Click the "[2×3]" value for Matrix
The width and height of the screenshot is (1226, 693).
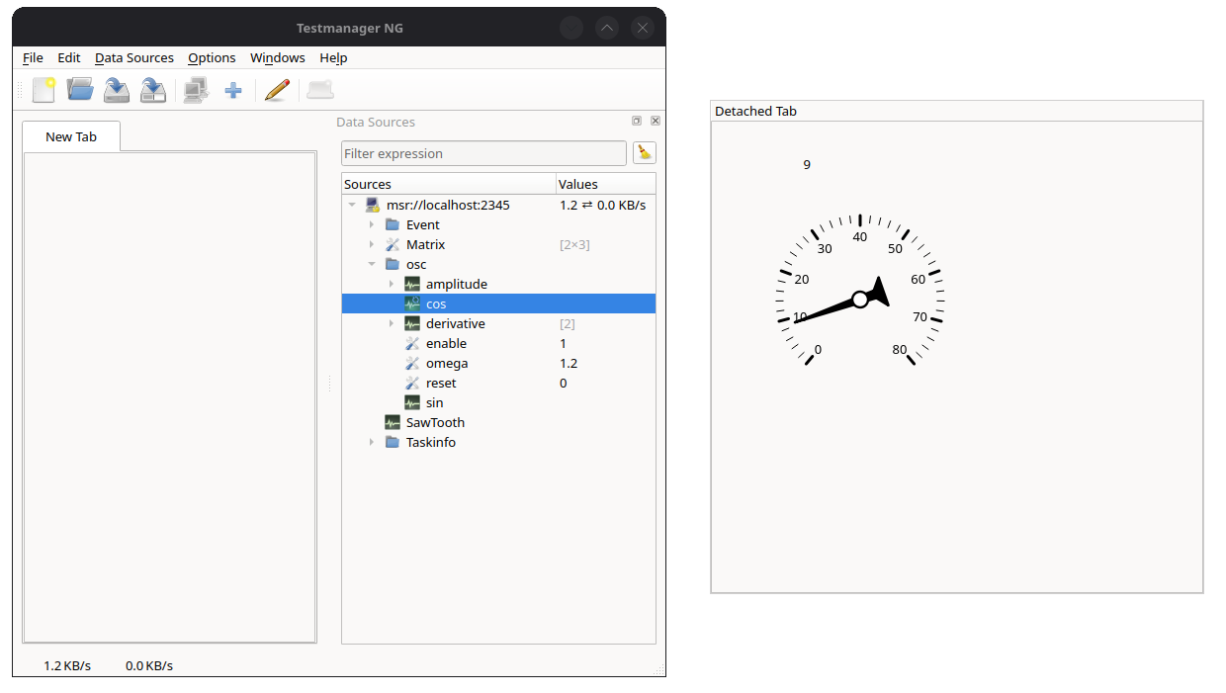574,244
